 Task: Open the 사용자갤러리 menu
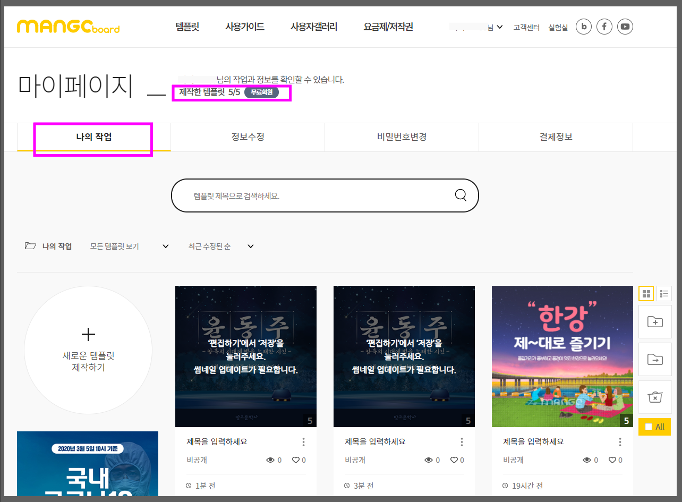tap(314, 27)
